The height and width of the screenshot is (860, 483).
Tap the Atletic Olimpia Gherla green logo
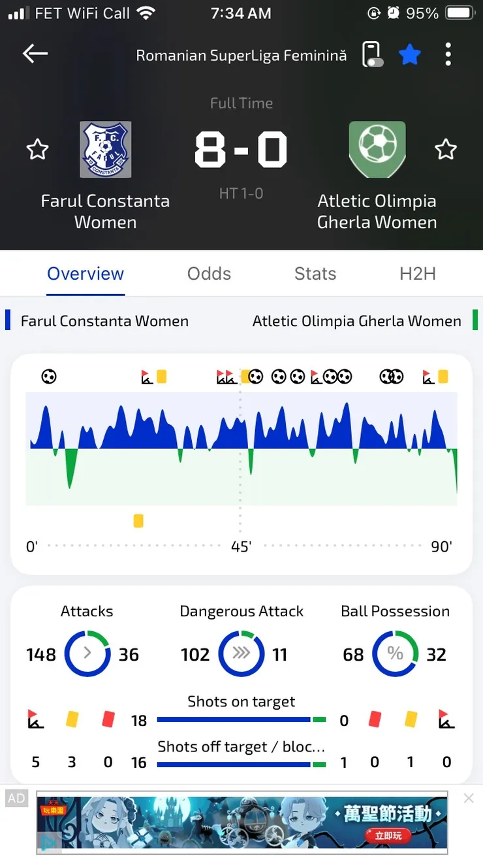377,150
